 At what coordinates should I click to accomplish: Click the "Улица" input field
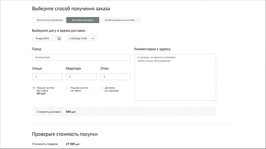pos(47,77)
